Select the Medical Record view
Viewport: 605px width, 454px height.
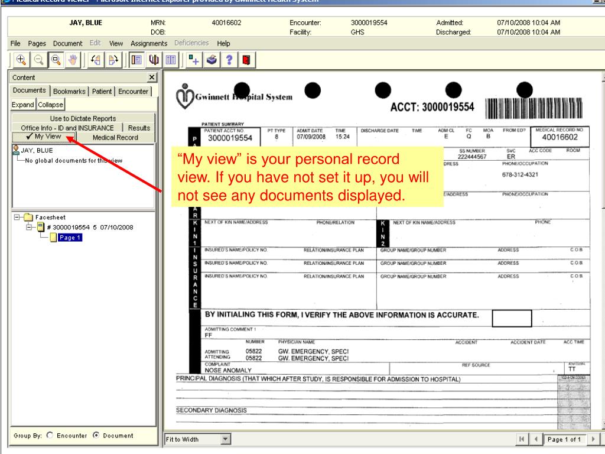[x=115, y=137]
